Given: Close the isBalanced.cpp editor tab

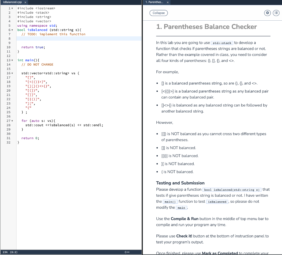Looking at the screenshot, I should click(25, 2).
